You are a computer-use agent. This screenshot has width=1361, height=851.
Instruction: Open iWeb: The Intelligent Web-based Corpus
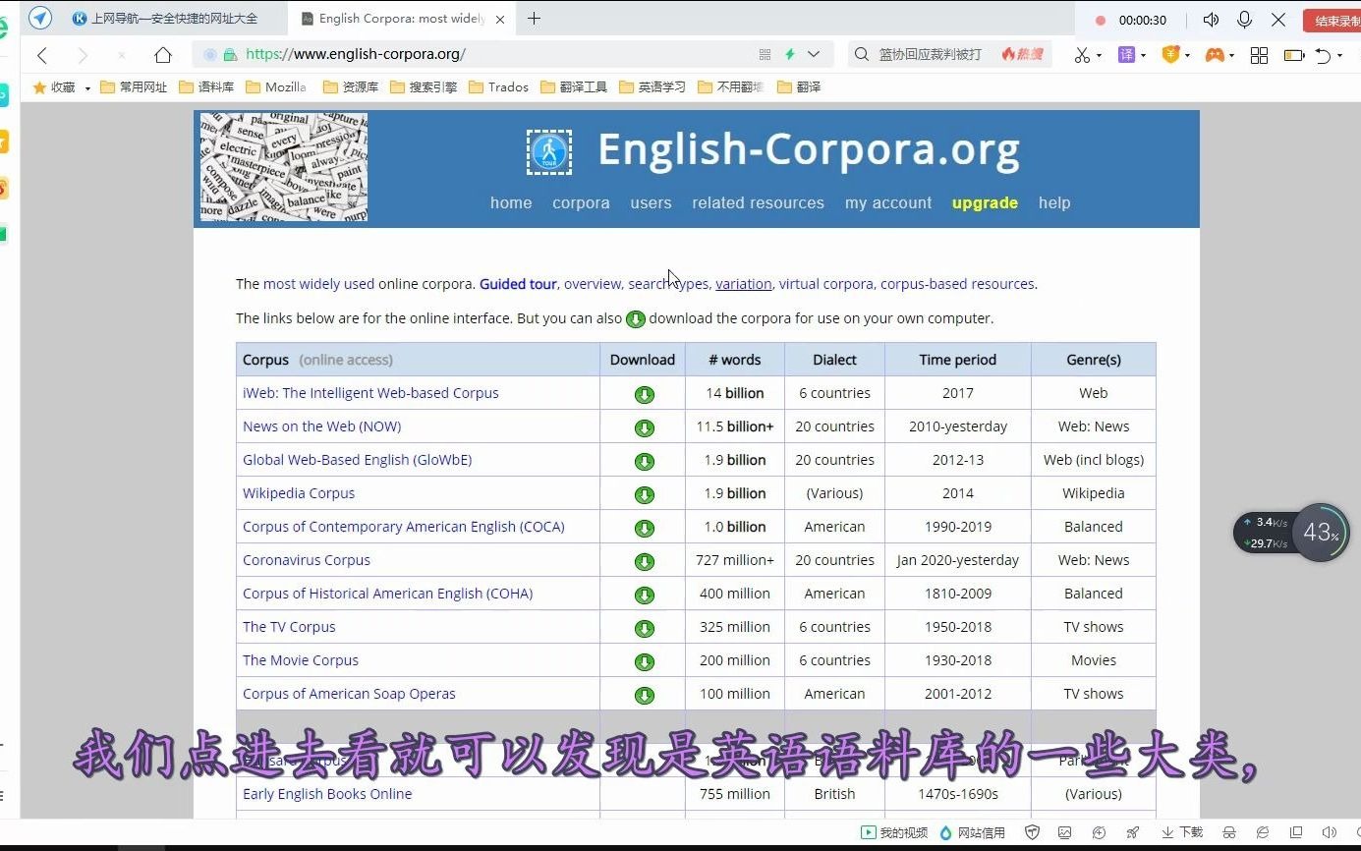(370, 393)
